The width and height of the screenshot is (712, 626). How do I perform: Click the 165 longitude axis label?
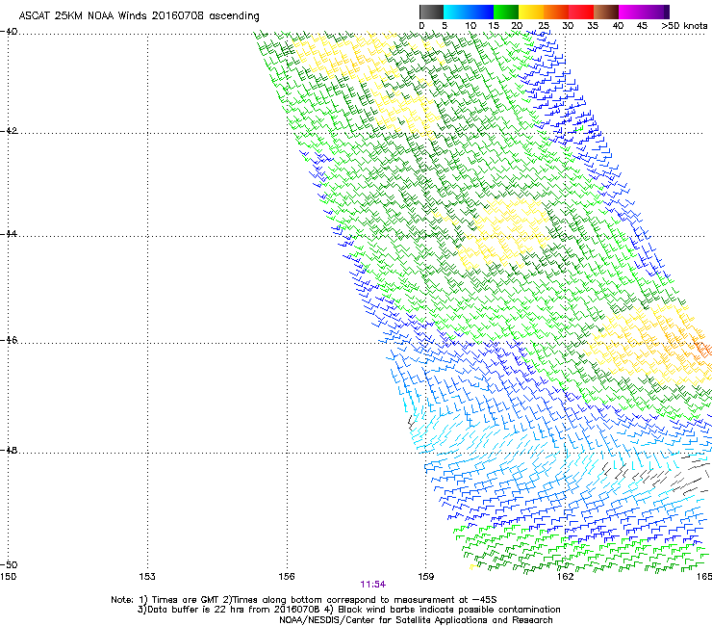click(704, 577)
